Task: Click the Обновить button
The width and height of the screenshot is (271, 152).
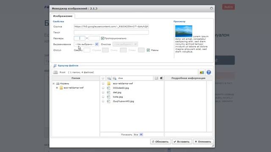Action: 160,142
